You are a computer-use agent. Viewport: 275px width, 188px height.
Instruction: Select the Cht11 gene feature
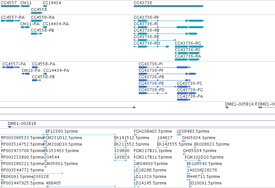click(25, 6)
